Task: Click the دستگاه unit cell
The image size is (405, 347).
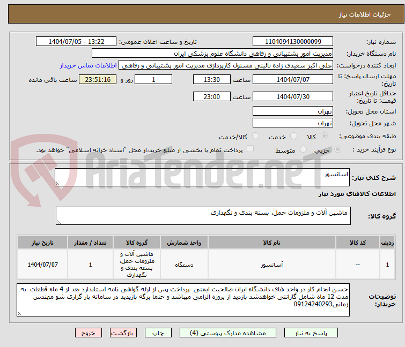Action: (x=184, y=265)
